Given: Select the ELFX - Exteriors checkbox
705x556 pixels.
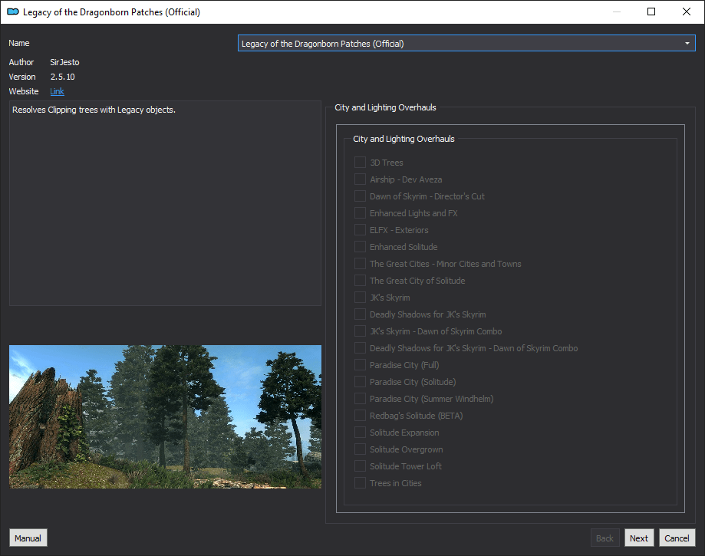Looking at the screenshot, I should [360, 229].
